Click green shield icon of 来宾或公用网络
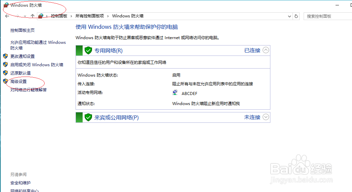Screen dimensions: 352x192 [88, 117]
